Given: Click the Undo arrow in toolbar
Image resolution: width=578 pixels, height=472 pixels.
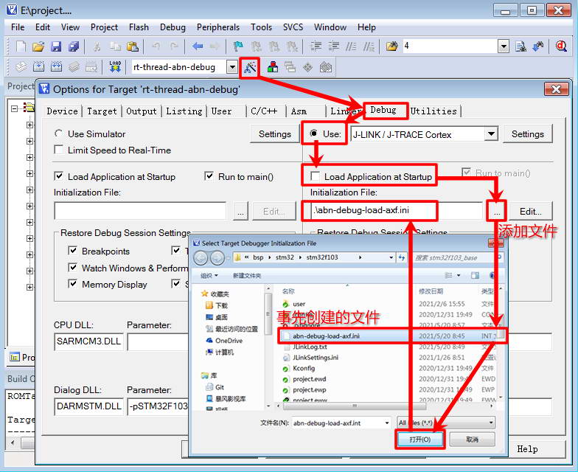Looking at the screenshot, I should pyautogui.click(x=156, y=46).
